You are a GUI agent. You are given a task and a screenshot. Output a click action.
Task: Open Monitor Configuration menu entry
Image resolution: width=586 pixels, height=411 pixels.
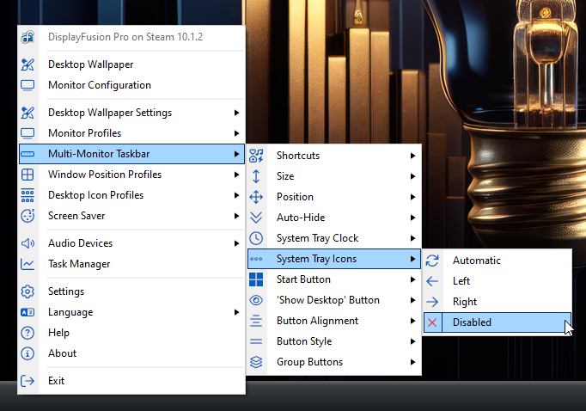[x=99, y=85]
